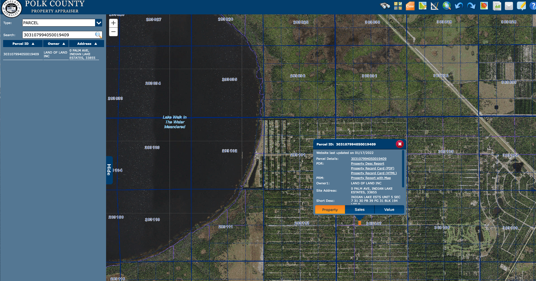This screenshot has height=281, width=536.
Task: Click the Polk County Property Appraiser seal logo
Action: 12,8
